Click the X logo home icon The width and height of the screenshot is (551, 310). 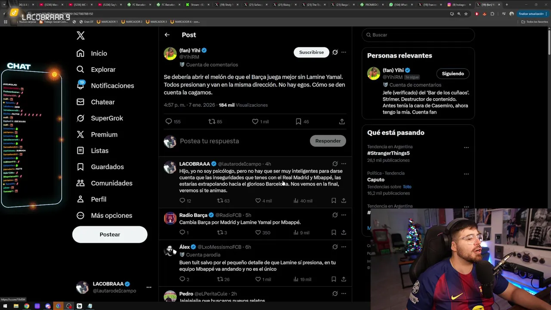[x=80, y=35]
